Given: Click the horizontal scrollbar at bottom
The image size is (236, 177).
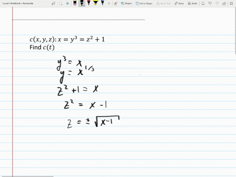Looking at the screenshot, I should pos(28,177).
